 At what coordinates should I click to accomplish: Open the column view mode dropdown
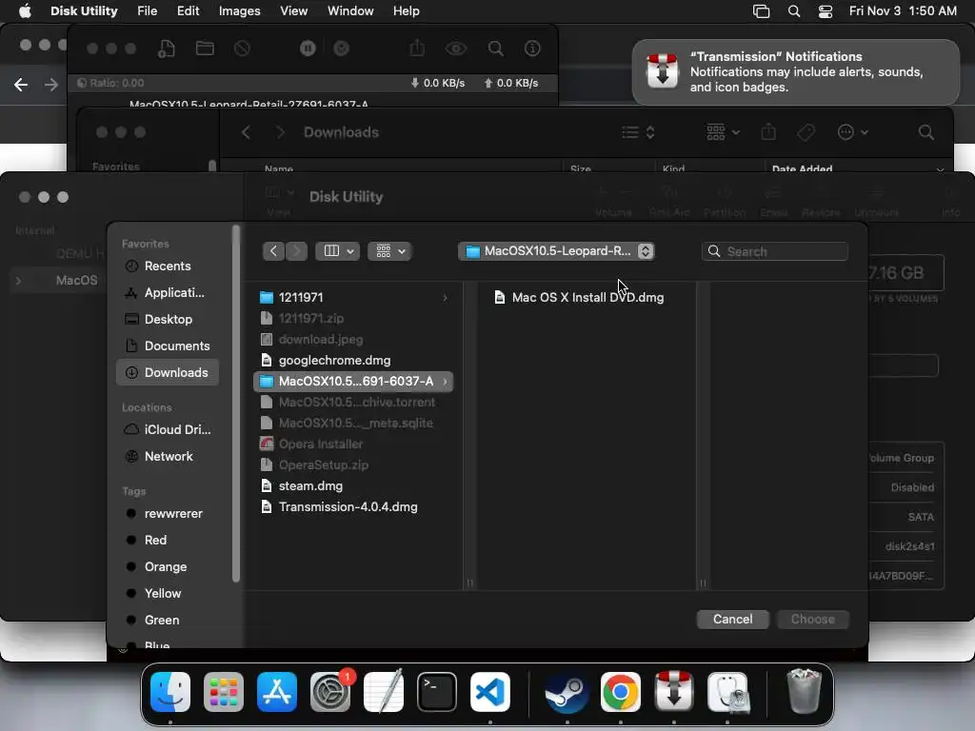tap(338, 251)
